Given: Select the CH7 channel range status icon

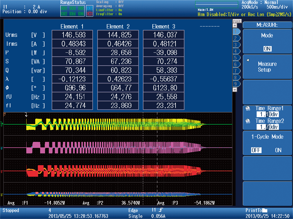Looking at the screenshot, I should pyautogui.click(x=90, y=8).
